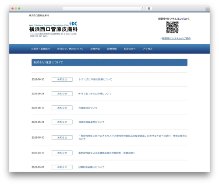
Task: Click お知らせ tag on the 2026-06-15 row
Action: click(x=62, y=108)
